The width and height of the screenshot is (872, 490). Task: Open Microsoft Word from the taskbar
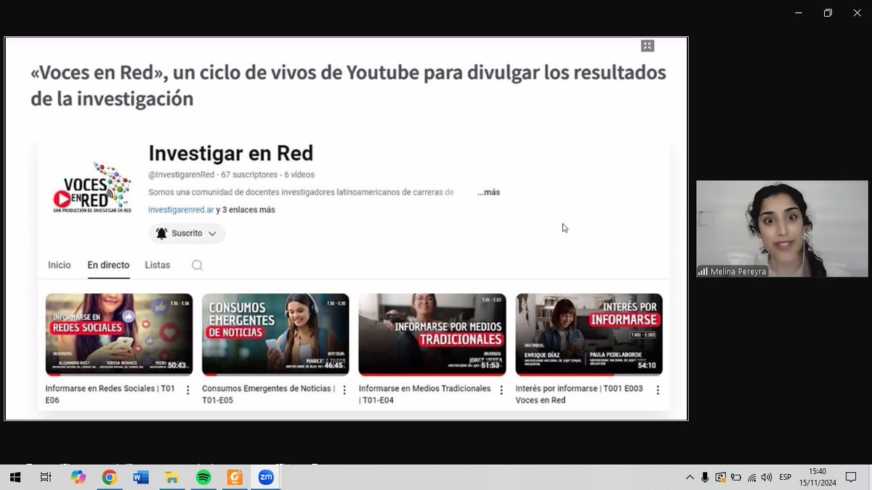(x=141, y=477)
